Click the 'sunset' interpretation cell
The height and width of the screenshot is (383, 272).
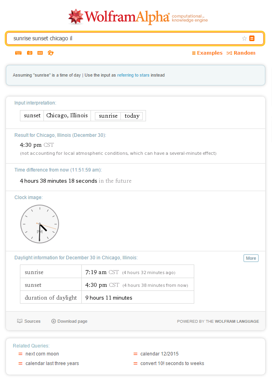point(32,116)
